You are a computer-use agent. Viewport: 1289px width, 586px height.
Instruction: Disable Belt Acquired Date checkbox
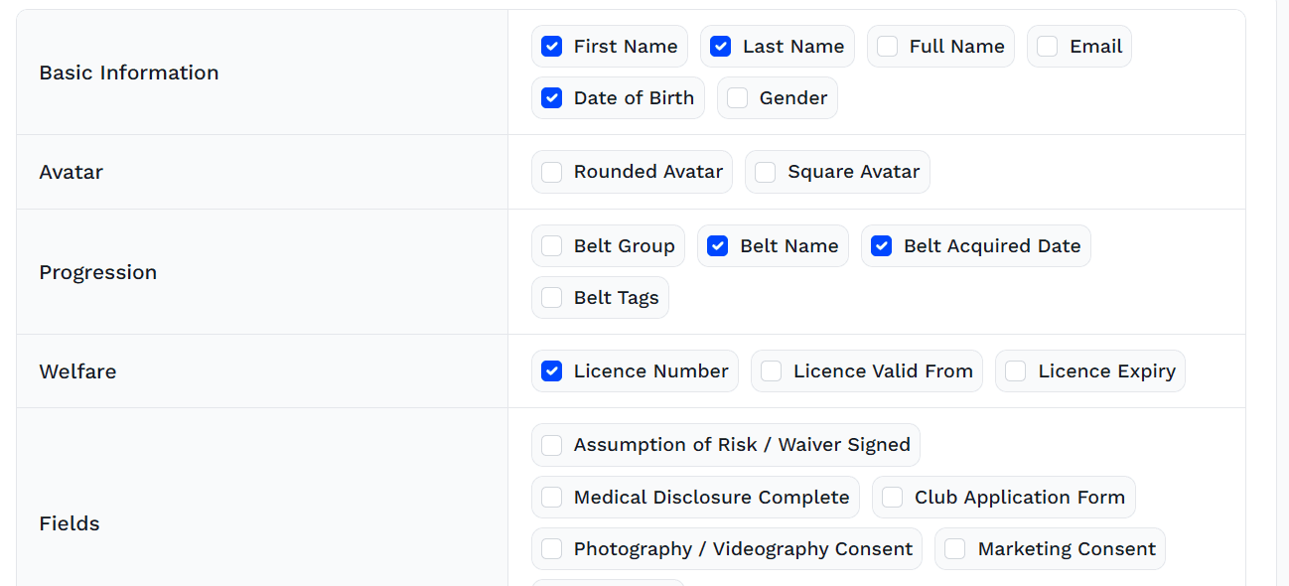coord(882,246)
